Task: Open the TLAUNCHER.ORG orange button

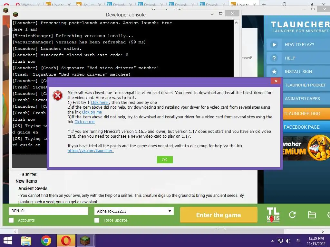Action: (306, 114)
